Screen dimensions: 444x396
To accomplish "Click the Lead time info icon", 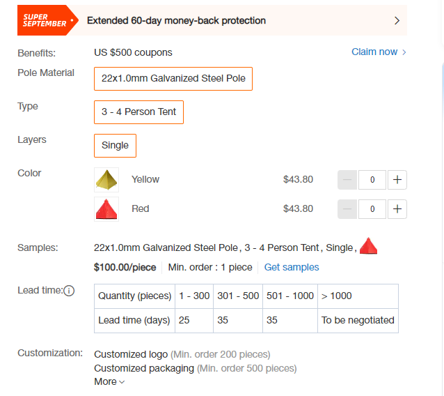I will [69, 291].
